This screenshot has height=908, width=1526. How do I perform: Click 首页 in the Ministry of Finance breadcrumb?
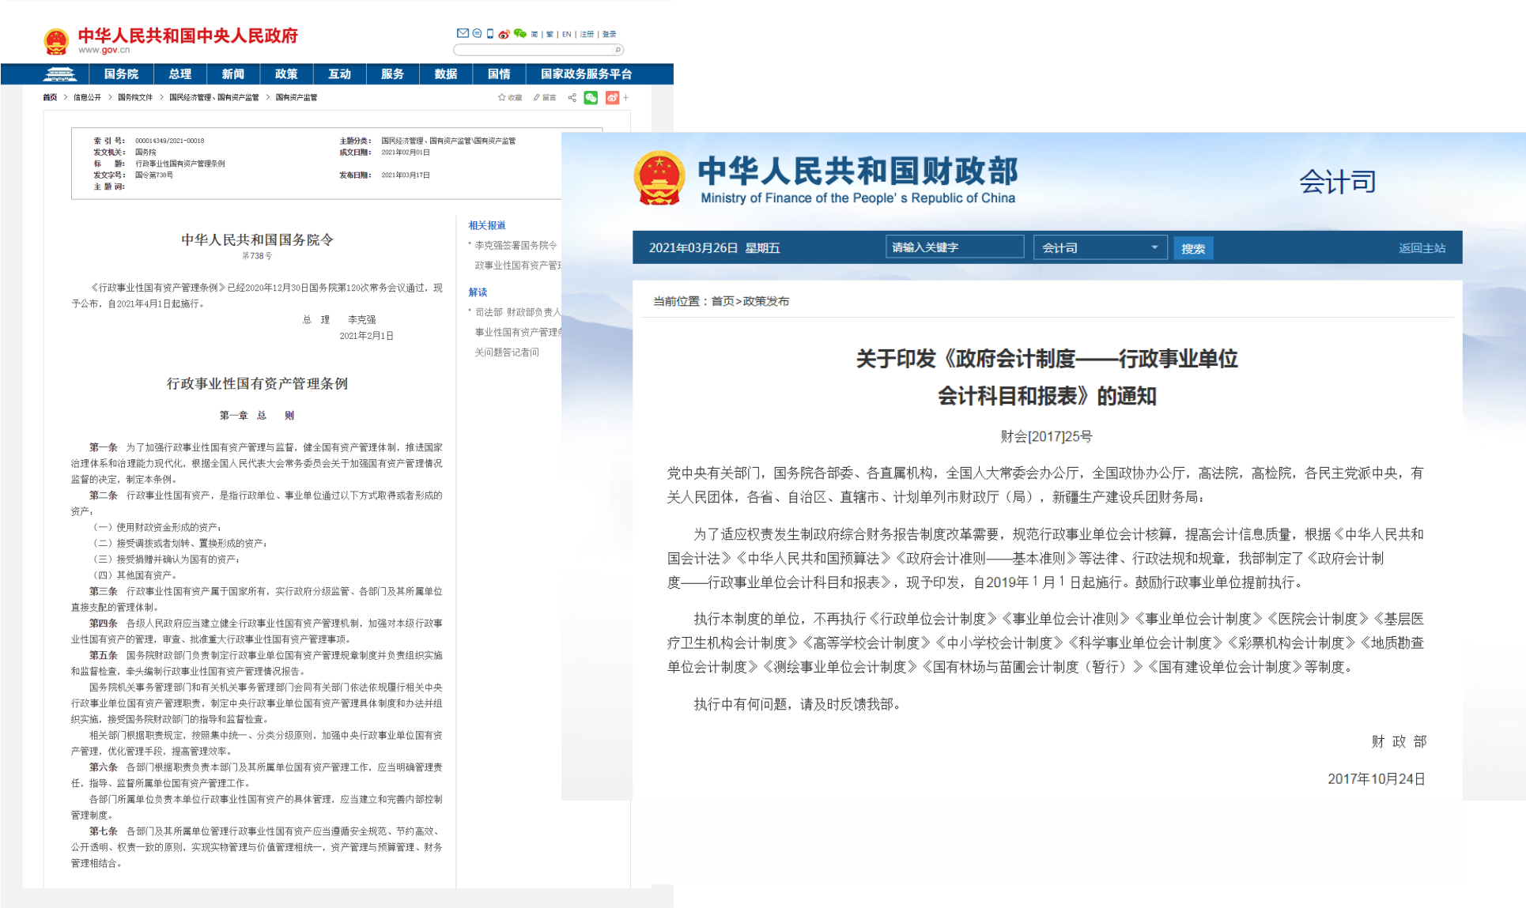click(x=723, y=301)
